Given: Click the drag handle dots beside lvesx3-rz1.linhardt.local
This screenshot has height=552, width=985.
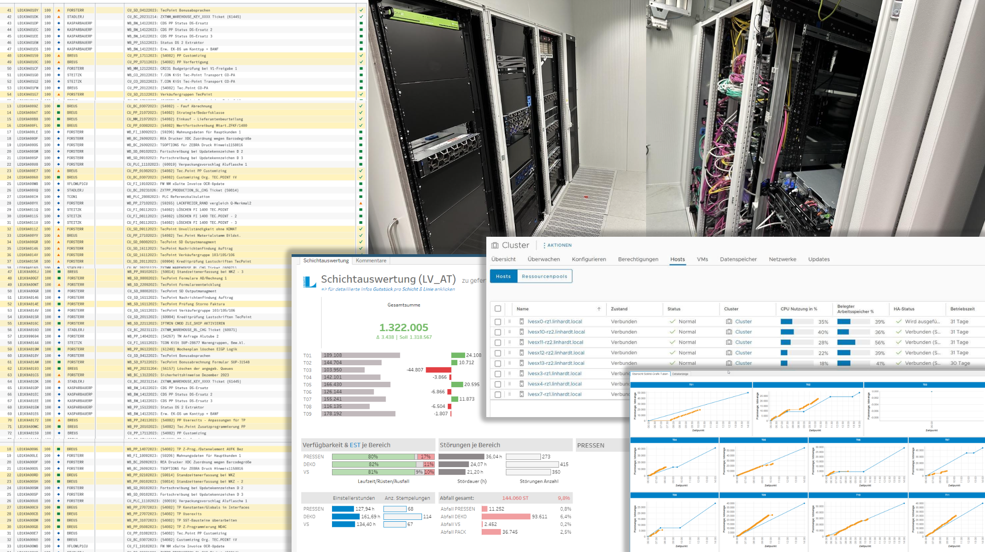Looking at the screenshot, I should click(509, 374).
